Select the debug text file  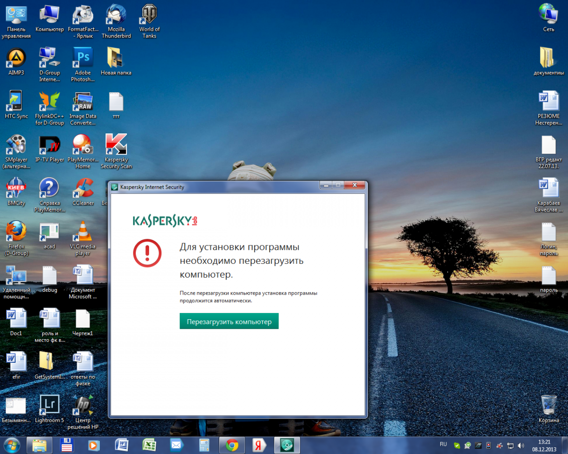49,279
